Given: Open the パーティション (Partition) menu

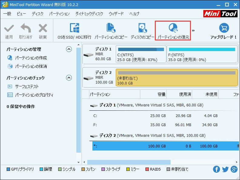Looking at the screenshot, I should coord(59,14).
